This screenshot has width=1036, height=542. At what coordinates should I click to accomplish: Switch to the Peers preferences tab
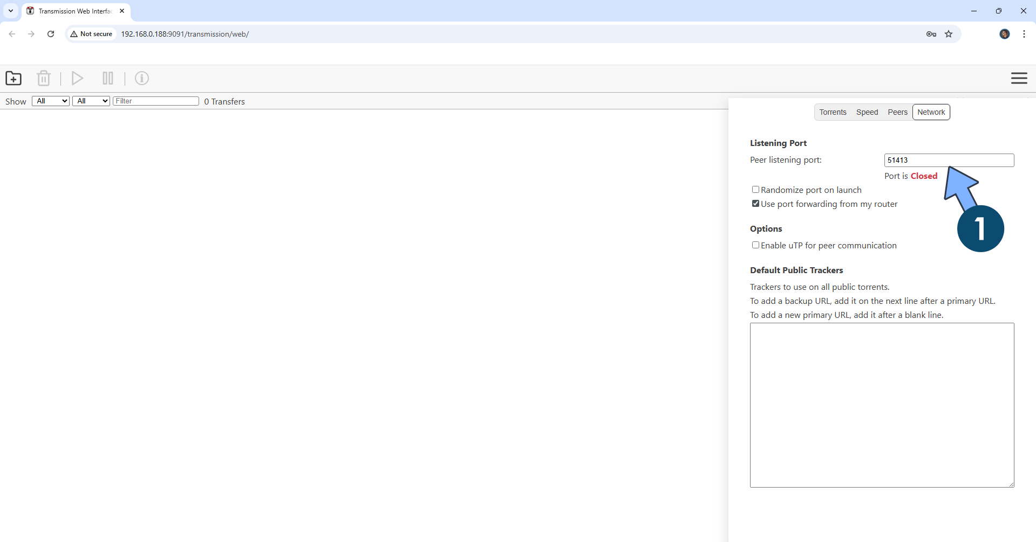(897, 112)
